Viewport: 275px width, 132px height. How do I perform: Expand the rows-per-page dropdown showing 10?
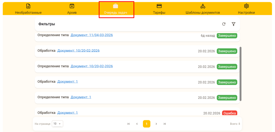[57, 124]
